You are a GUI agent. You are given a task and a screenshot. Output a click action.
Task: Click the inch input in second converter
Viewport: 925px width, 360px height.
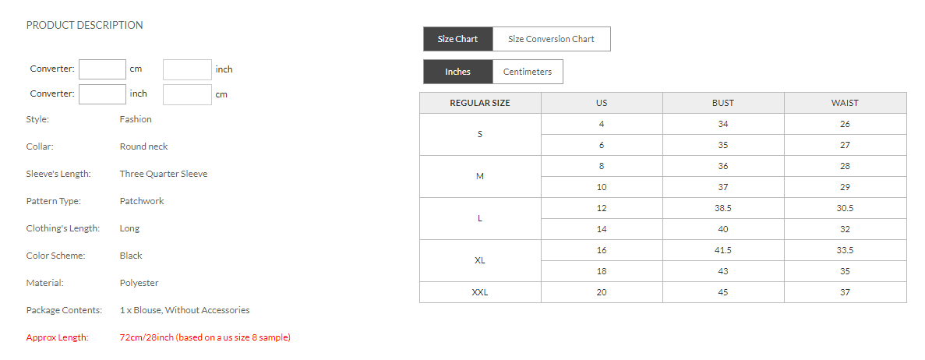point(102,94)
